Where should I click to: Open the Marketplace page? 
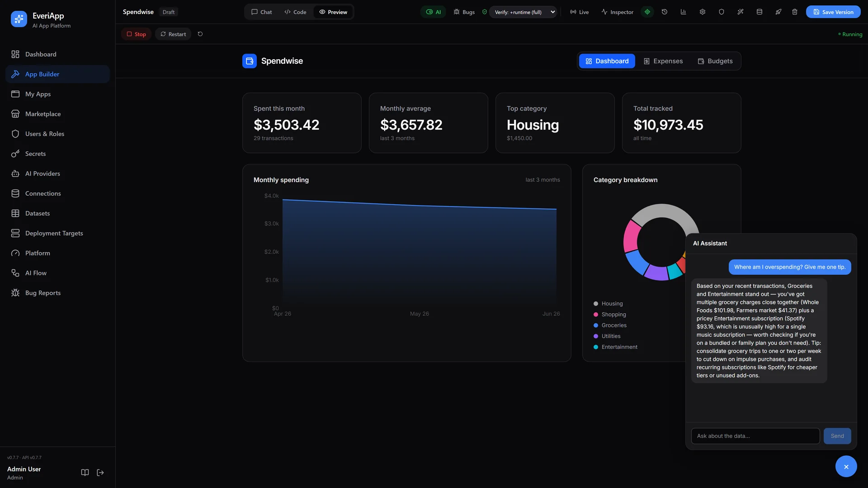point(57,114)
